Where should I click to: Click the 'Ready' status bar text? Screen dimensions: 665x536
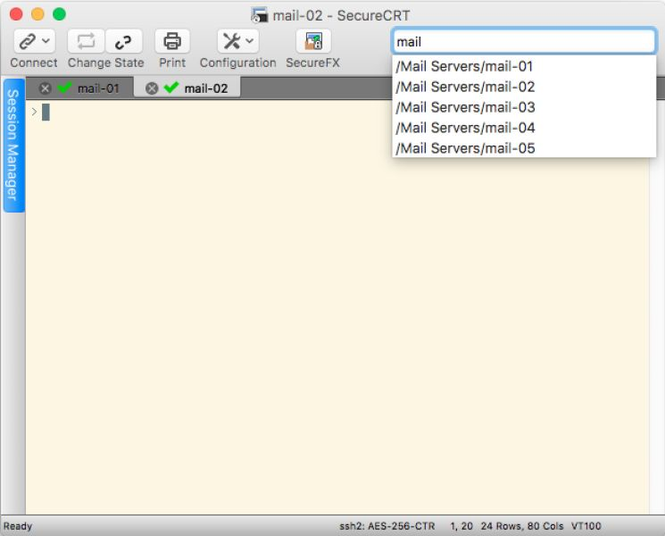pos(18,526)
